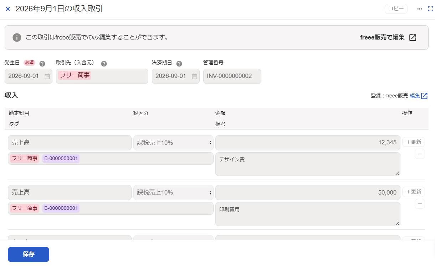
Task: Open 課税売上10% dropdown in 印刷費用 row
Action: pos(173,192)
